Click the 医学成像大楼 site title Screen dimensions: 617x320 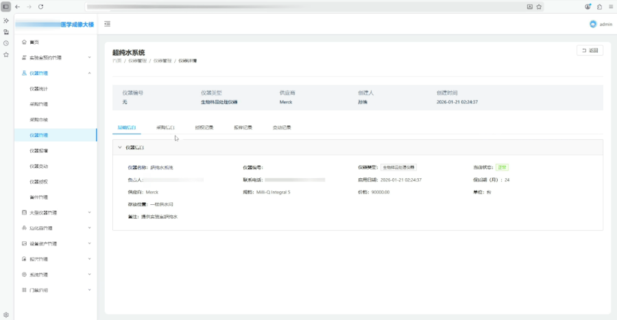coord(77,25)
